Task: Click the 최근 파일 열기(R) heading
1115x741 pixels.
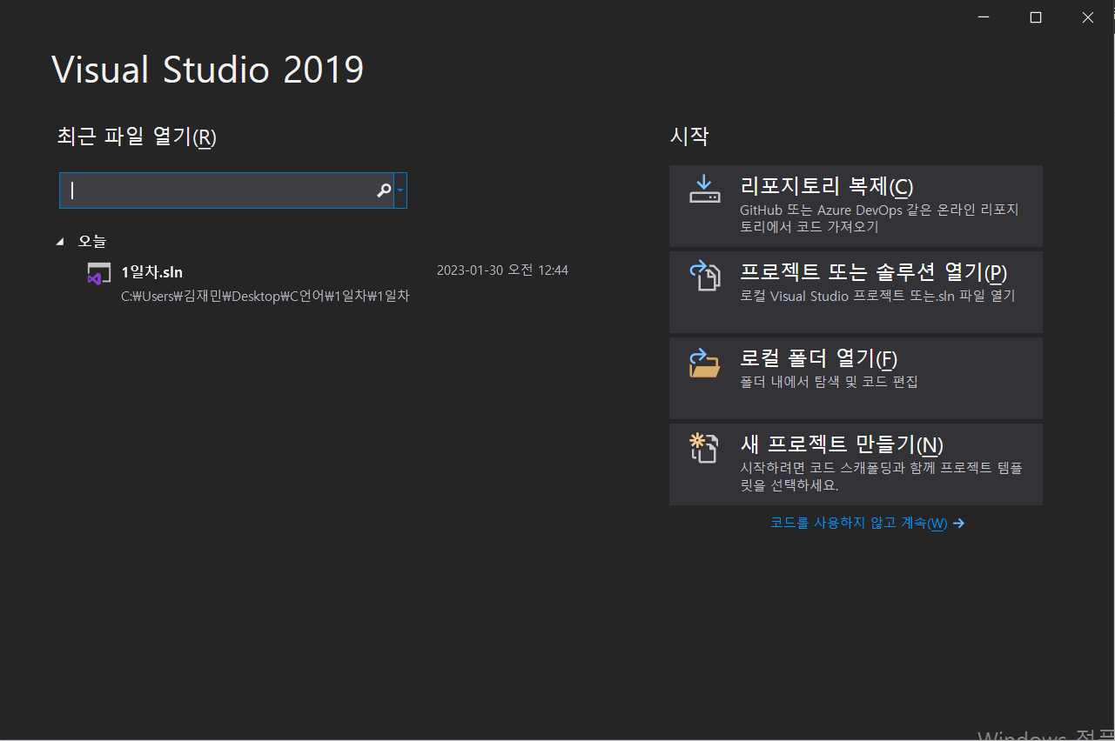Action: coord(137,137)
